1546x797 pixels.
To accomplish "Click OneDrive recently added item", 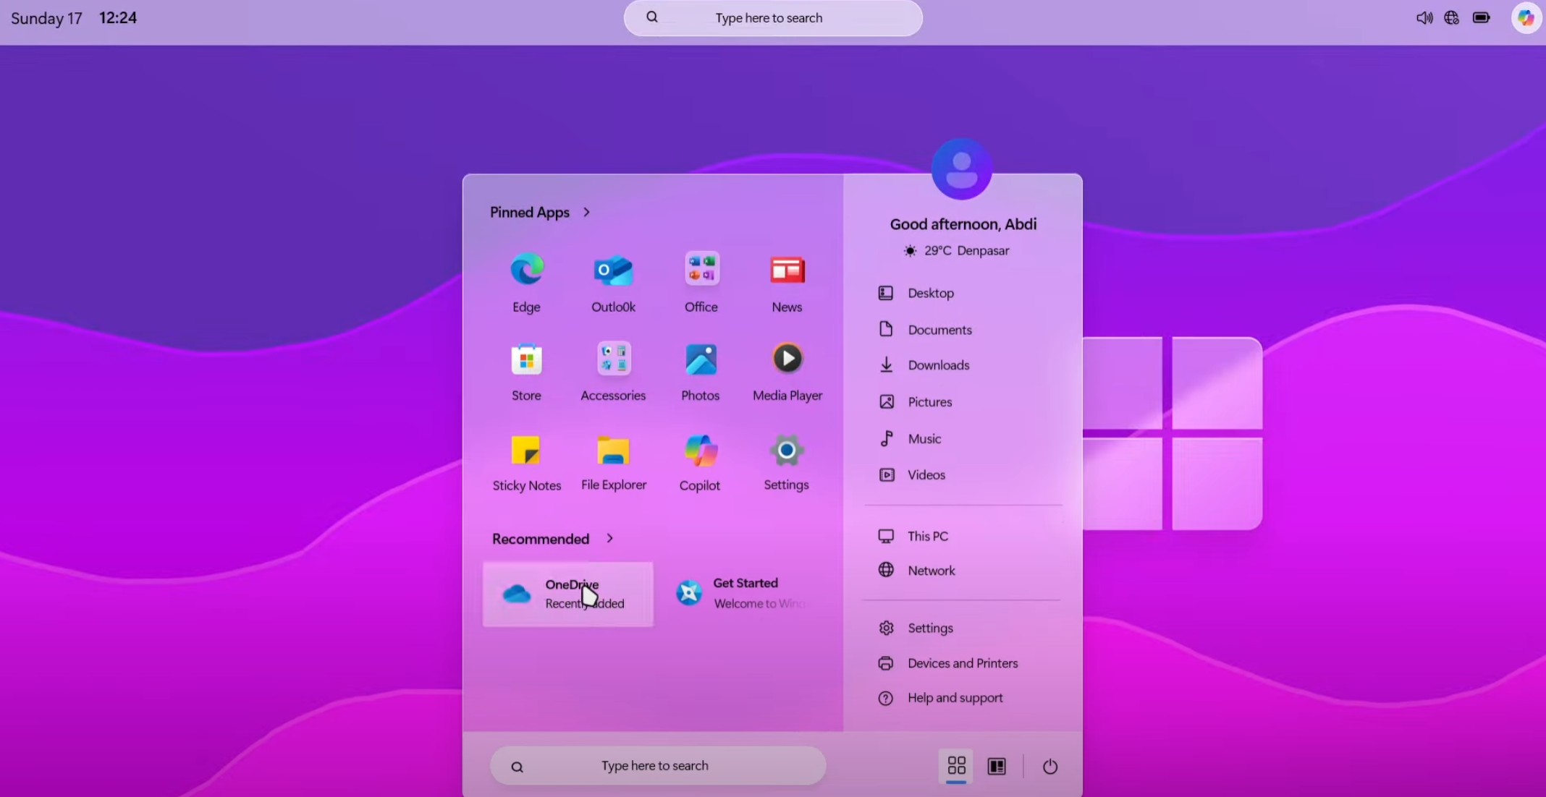I will [x=567, y=594].
